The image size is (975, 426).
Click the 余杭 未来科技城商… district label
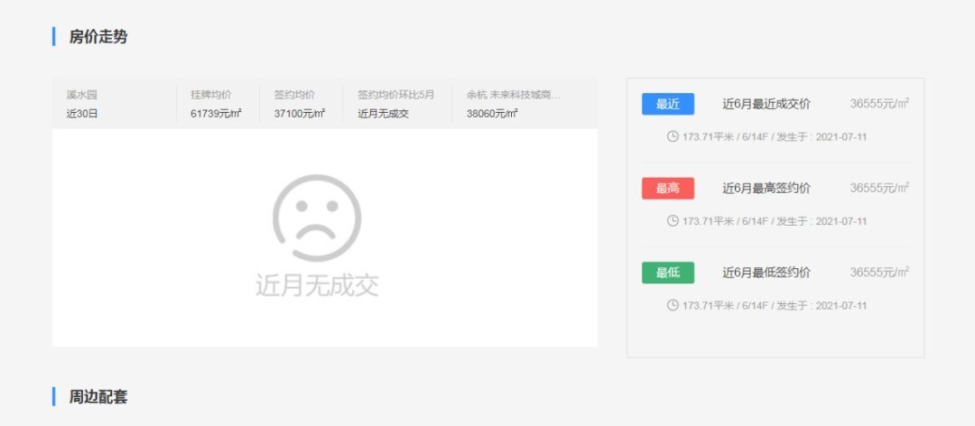(514, 95)
